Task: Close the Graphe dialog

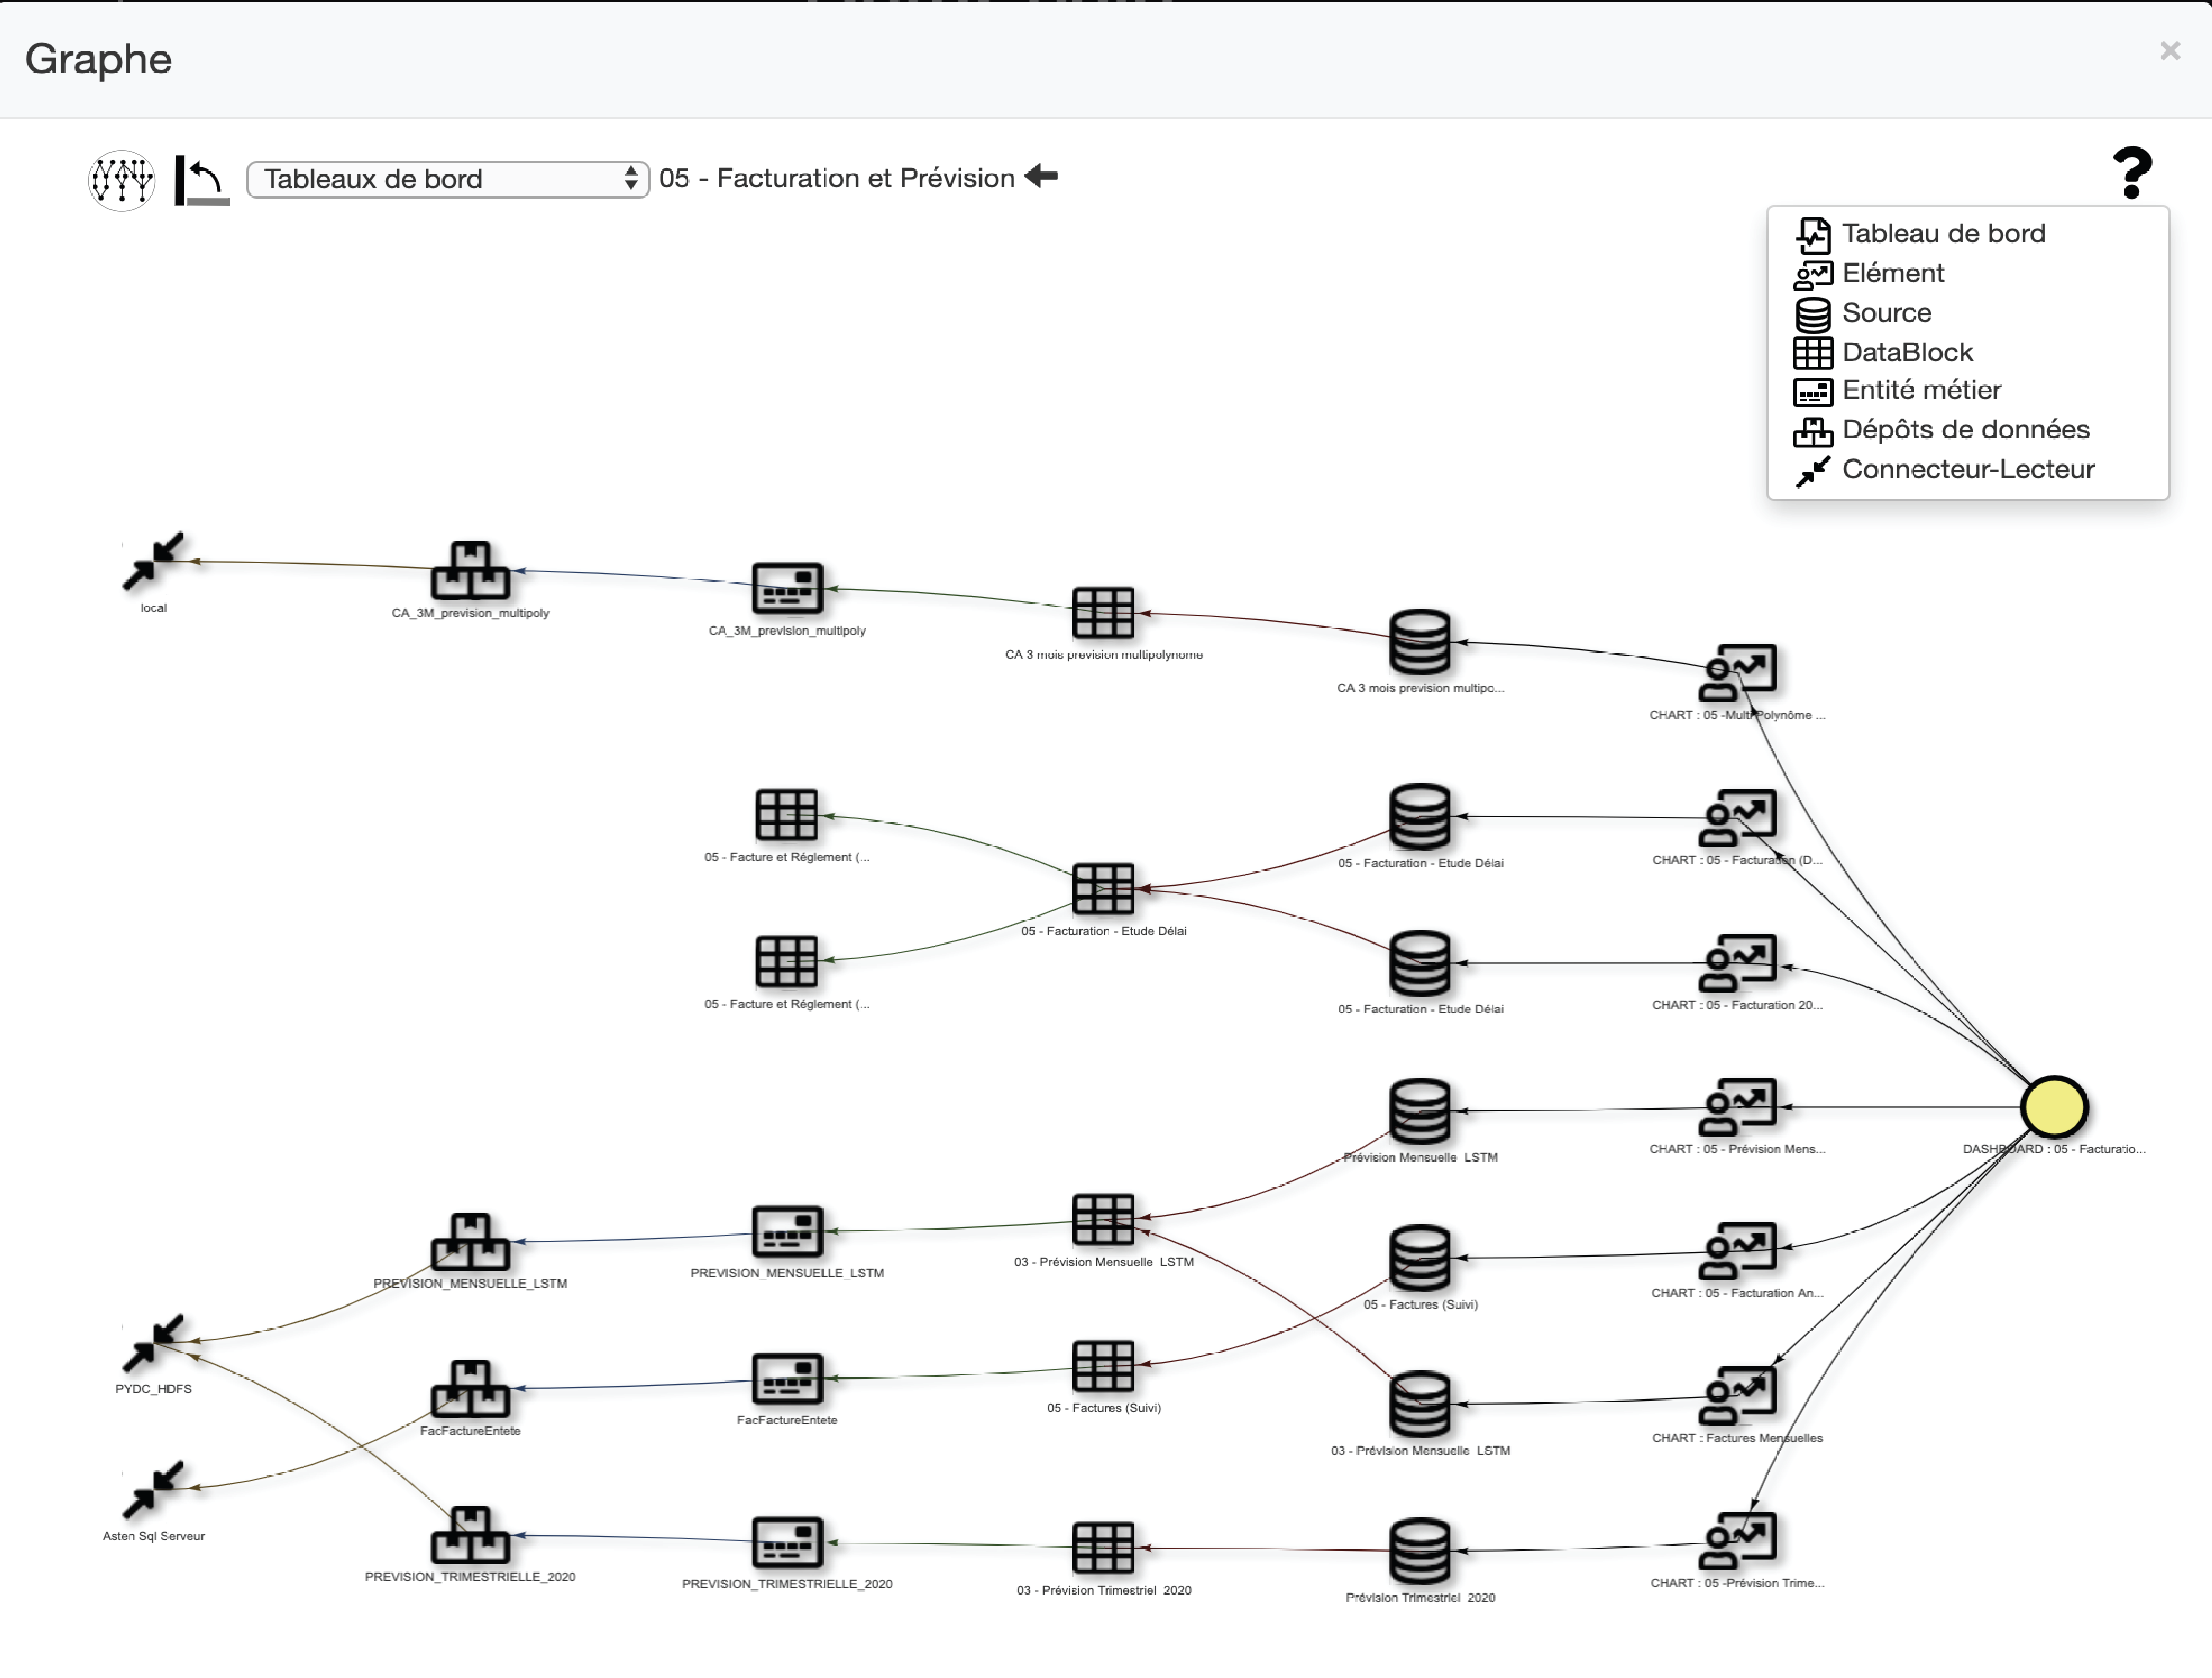Action: click(2169, 51)
